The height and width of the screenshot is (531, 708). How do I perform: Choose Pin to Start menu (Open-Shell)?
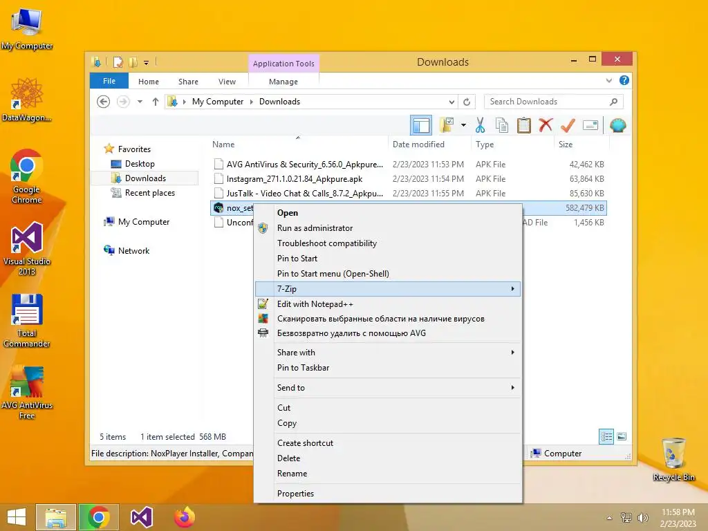(x=388, y=274)
